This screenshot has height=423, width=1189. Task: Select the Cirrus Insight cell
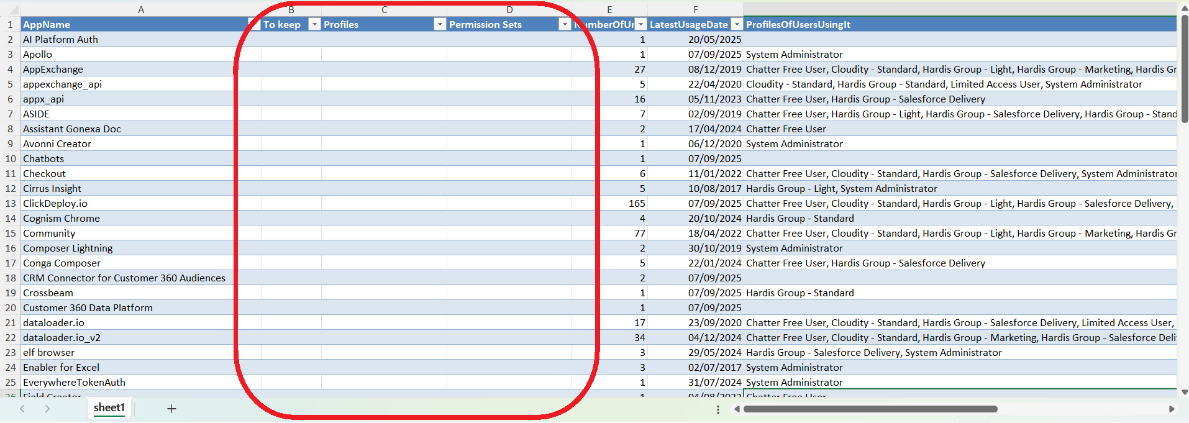click(x=141, y=188)
